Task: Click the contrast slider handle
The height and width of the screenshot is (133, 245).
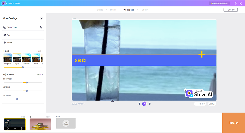Action: [x=27, y=91]
